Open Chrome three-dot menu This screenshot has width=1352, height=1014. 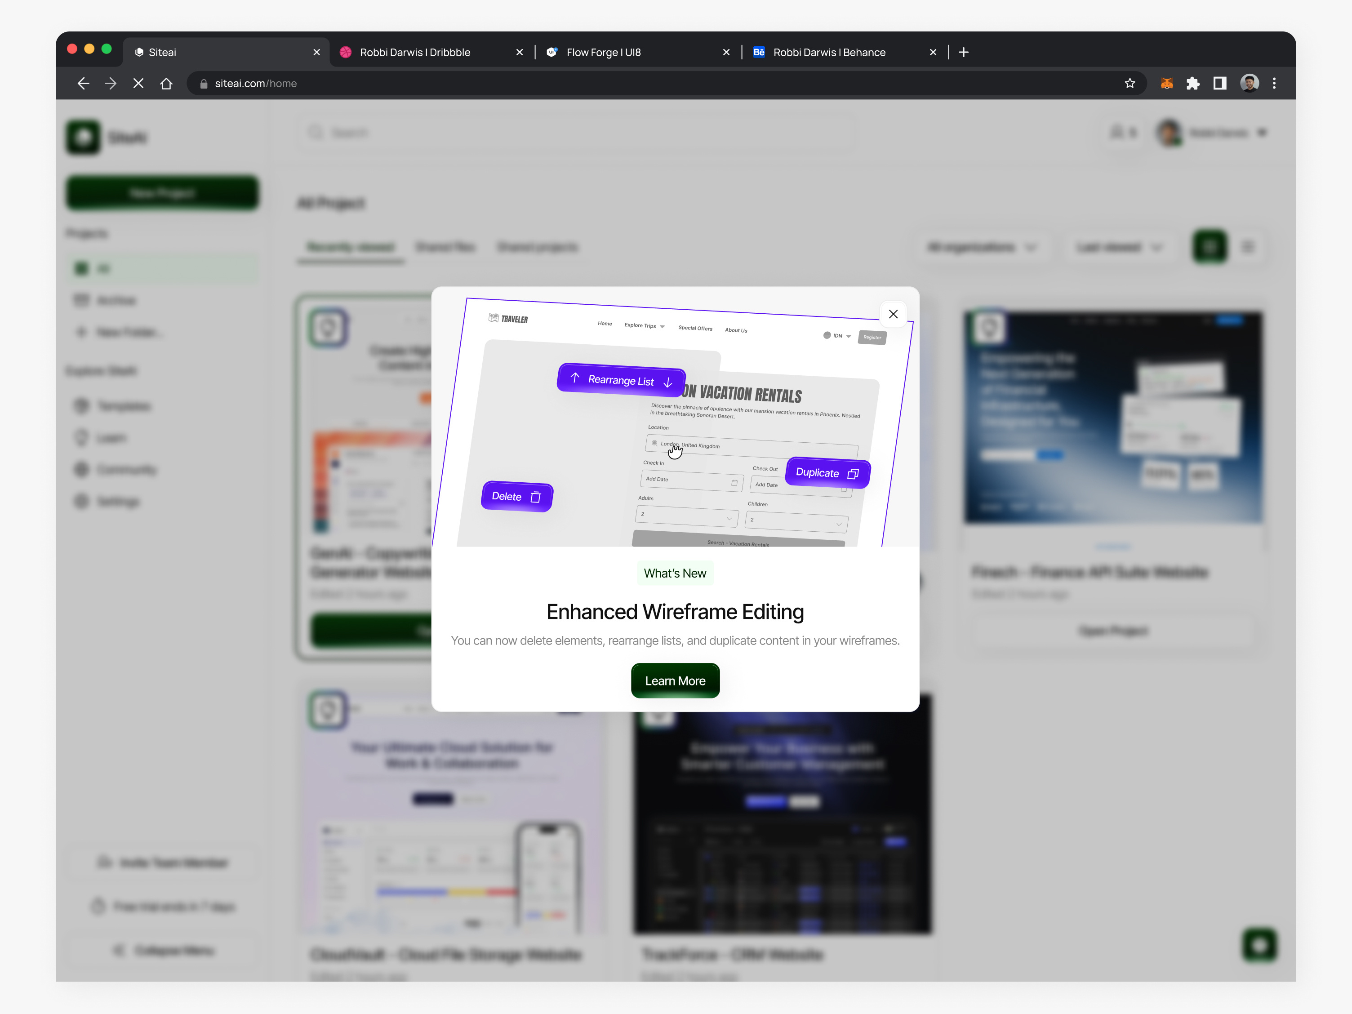pos(1274,83)
